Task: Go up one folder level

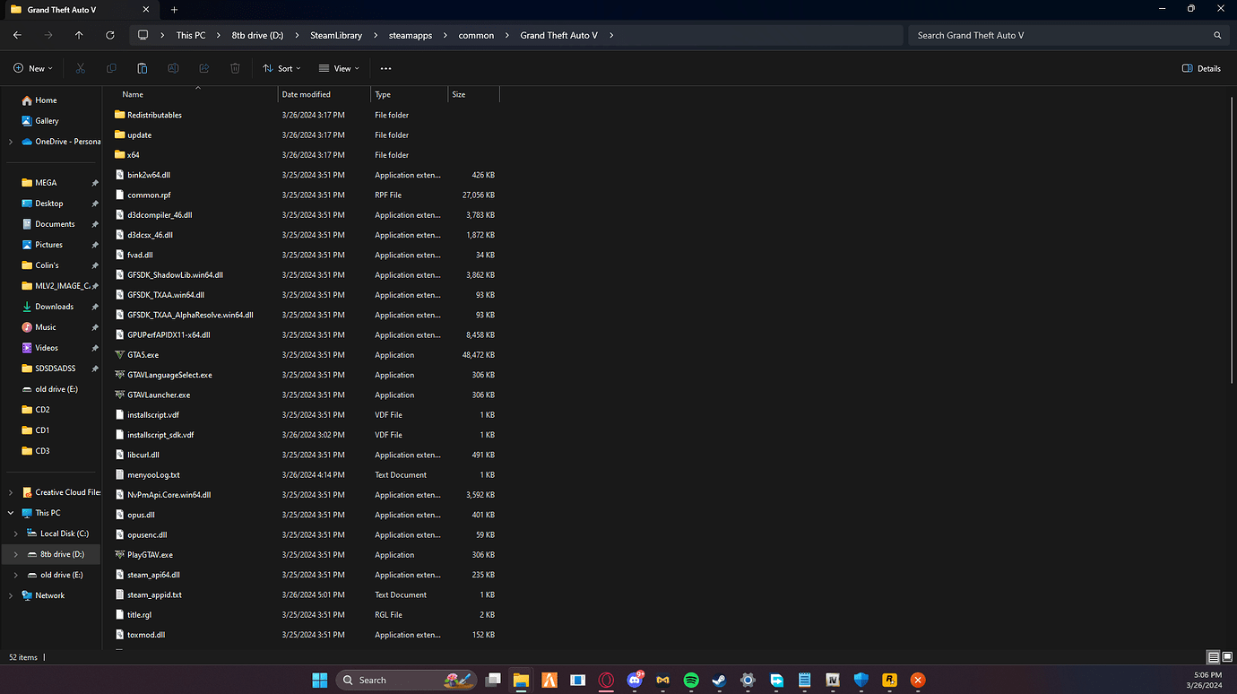Action: (x=79, y=34)
